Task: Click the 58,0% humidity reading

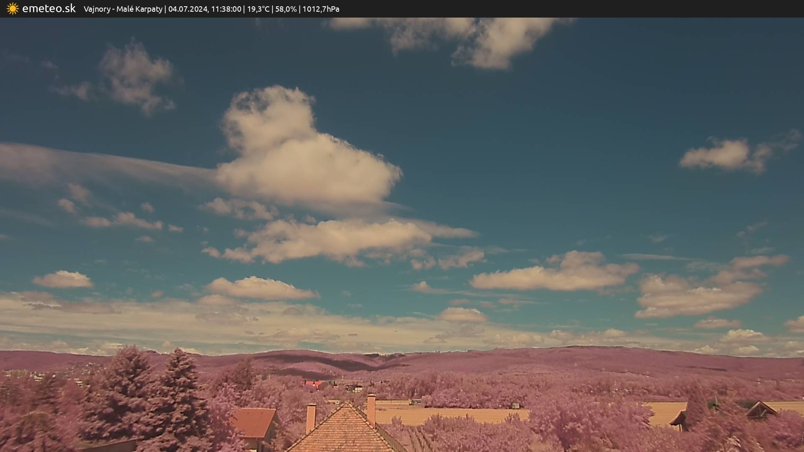Action: 286,9
